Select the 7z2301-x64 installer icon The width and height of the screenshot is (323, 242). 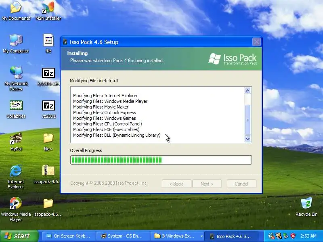48,76
